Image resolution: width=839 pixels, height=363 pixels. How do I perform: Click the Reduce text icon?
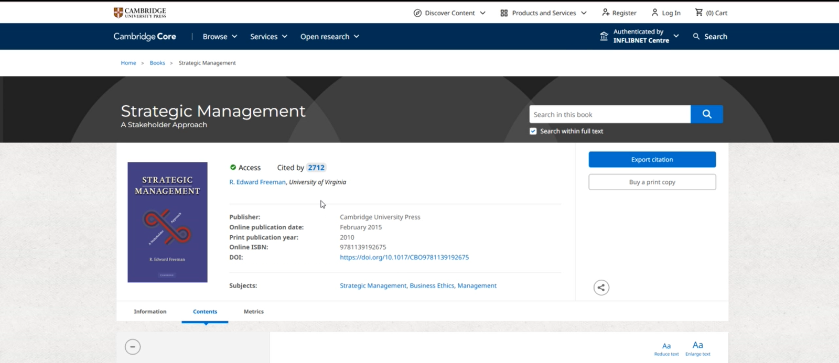(x=666, y=348)
